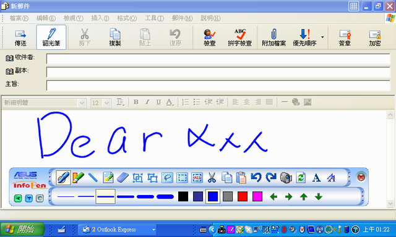
Task: Click the green right arrow
Action: click(289, 196)
